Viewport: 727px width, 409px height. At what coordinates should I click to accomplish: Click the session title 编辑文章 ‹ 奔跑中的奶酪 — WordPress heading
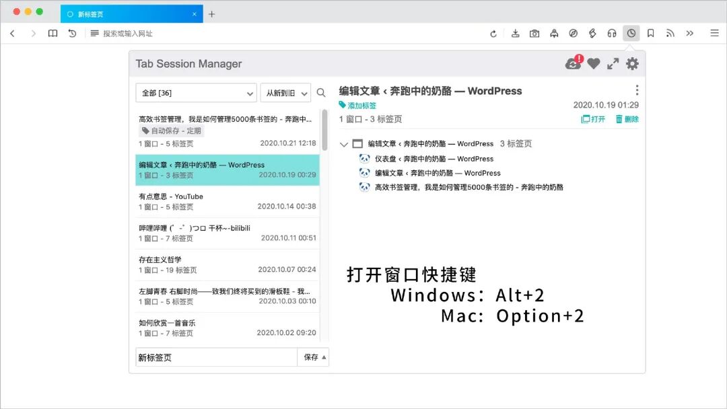430,91
